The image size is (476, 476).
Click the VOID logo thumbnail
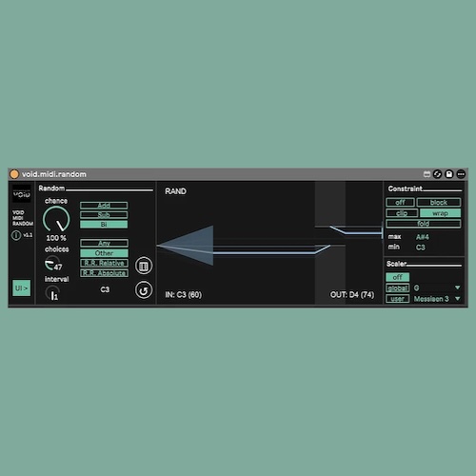(22, 194)
